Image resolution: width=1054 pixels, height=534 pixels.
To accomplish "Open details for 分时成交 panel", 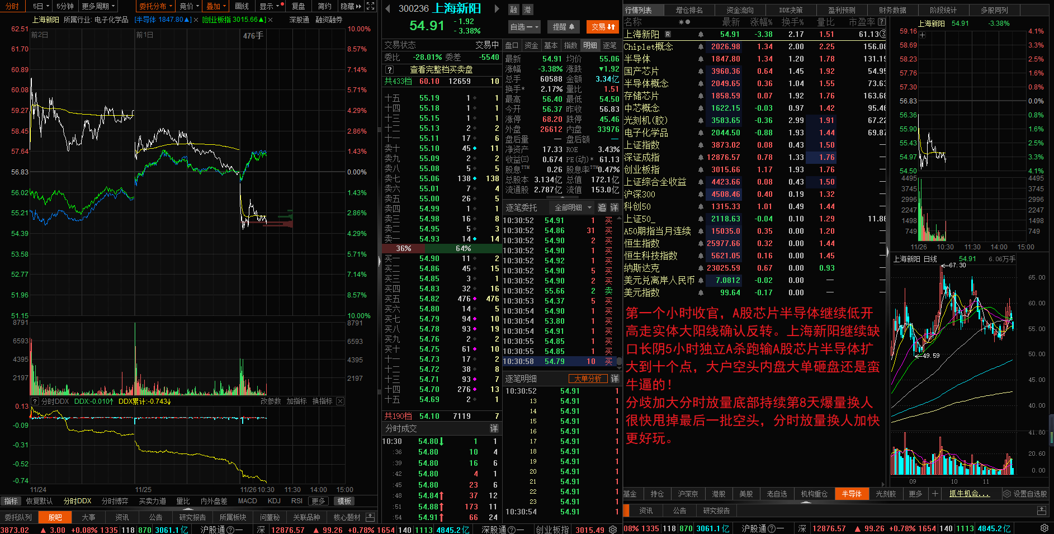I will (x=494, y=428).
